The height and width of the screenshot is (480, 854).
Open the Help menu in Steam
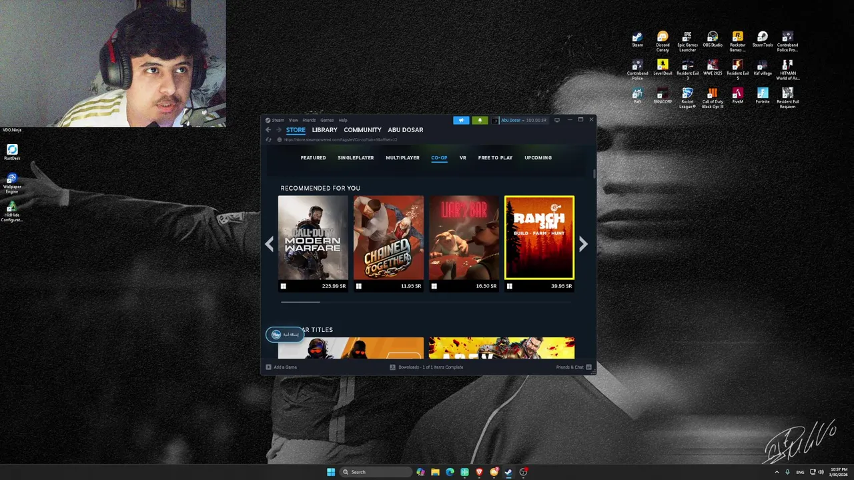pyautogui.click(x=342, y=120)
